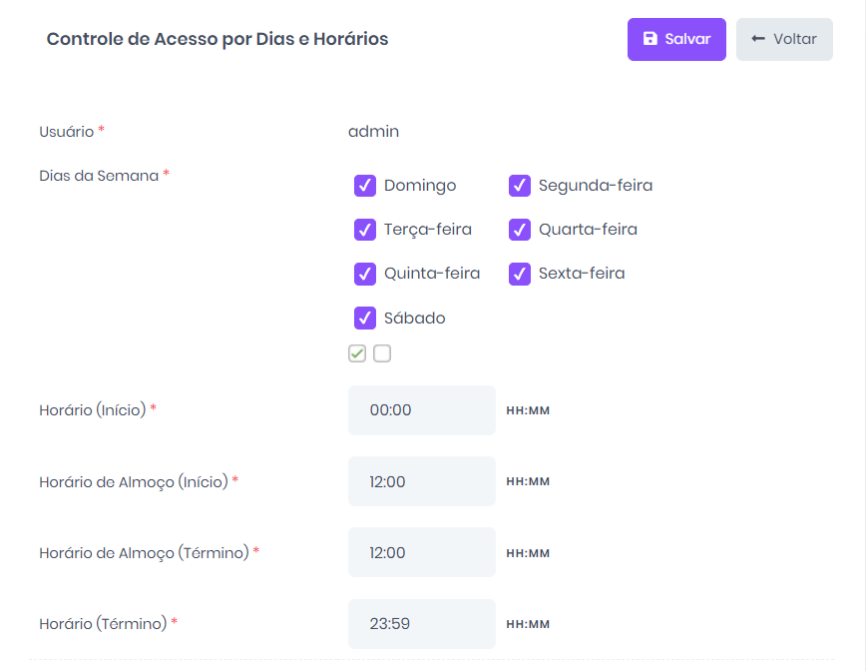Click the empty uncheck-all days box icon

click(382, 353)
